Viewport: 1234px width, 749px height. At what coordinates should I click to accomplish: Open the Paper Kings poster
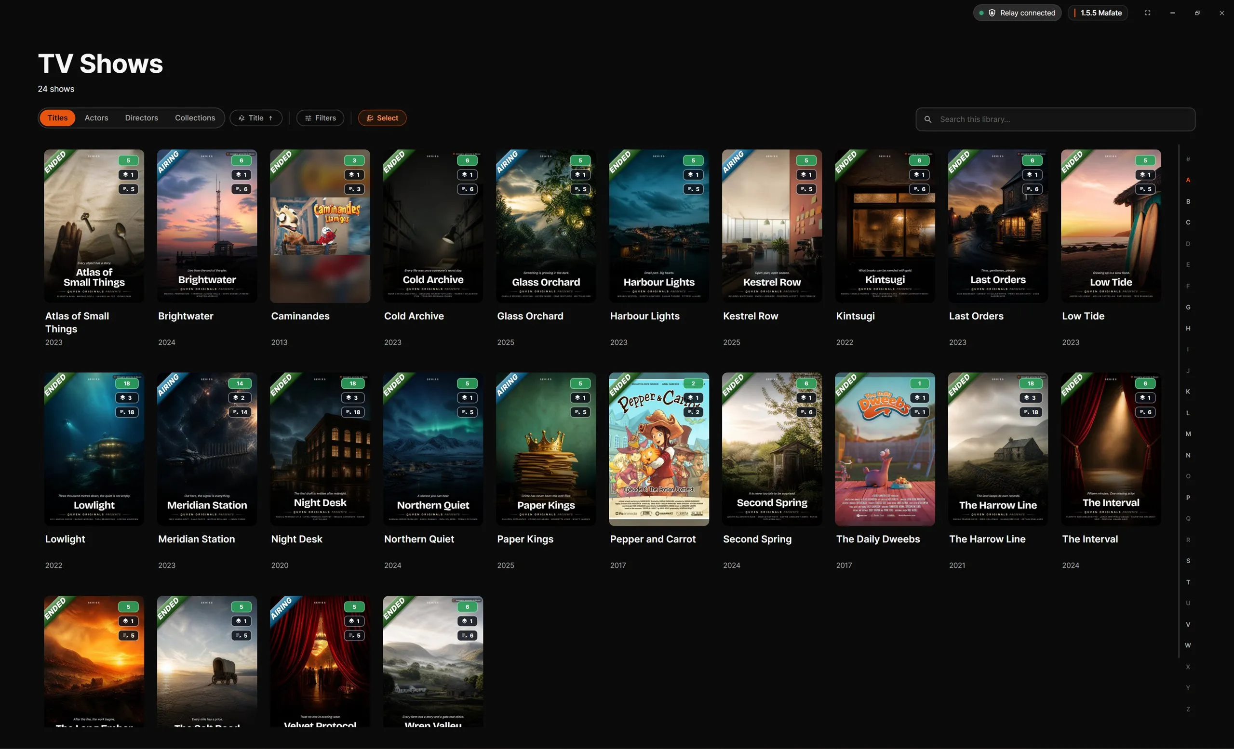pos(546,449)
